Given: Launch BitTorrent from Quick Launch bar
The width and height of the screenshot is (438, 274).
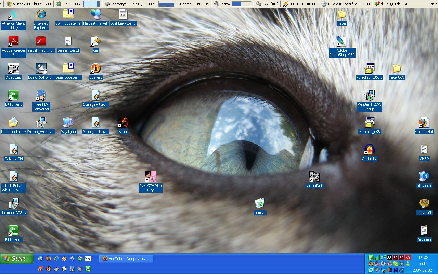Looking at the screenshot, I should (x=88, y=269).
